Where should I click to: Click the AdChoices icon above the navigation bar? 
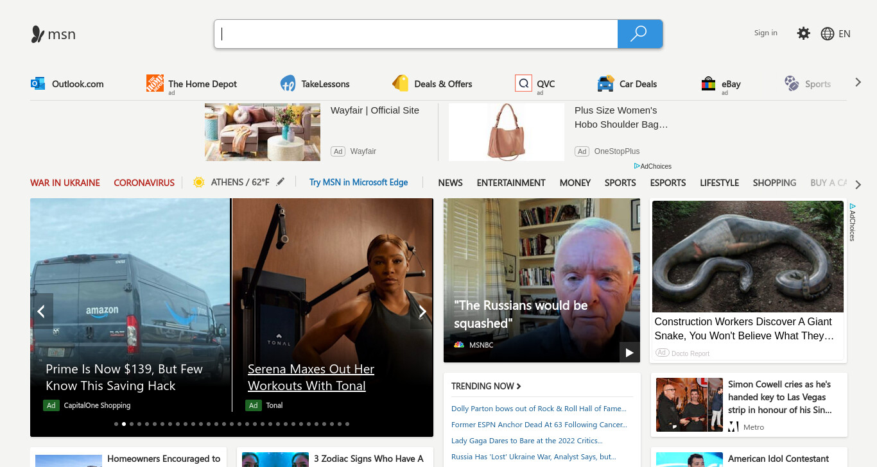tap(637, 166)
